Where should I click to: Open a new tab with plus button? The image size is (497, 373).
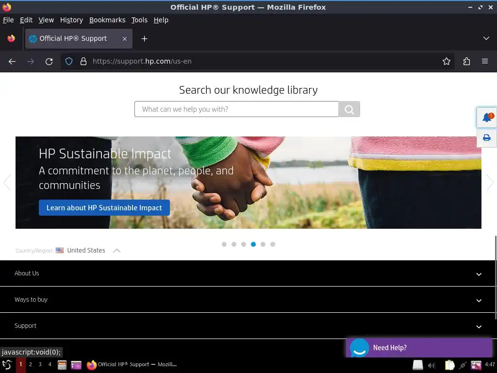[144, 39]
